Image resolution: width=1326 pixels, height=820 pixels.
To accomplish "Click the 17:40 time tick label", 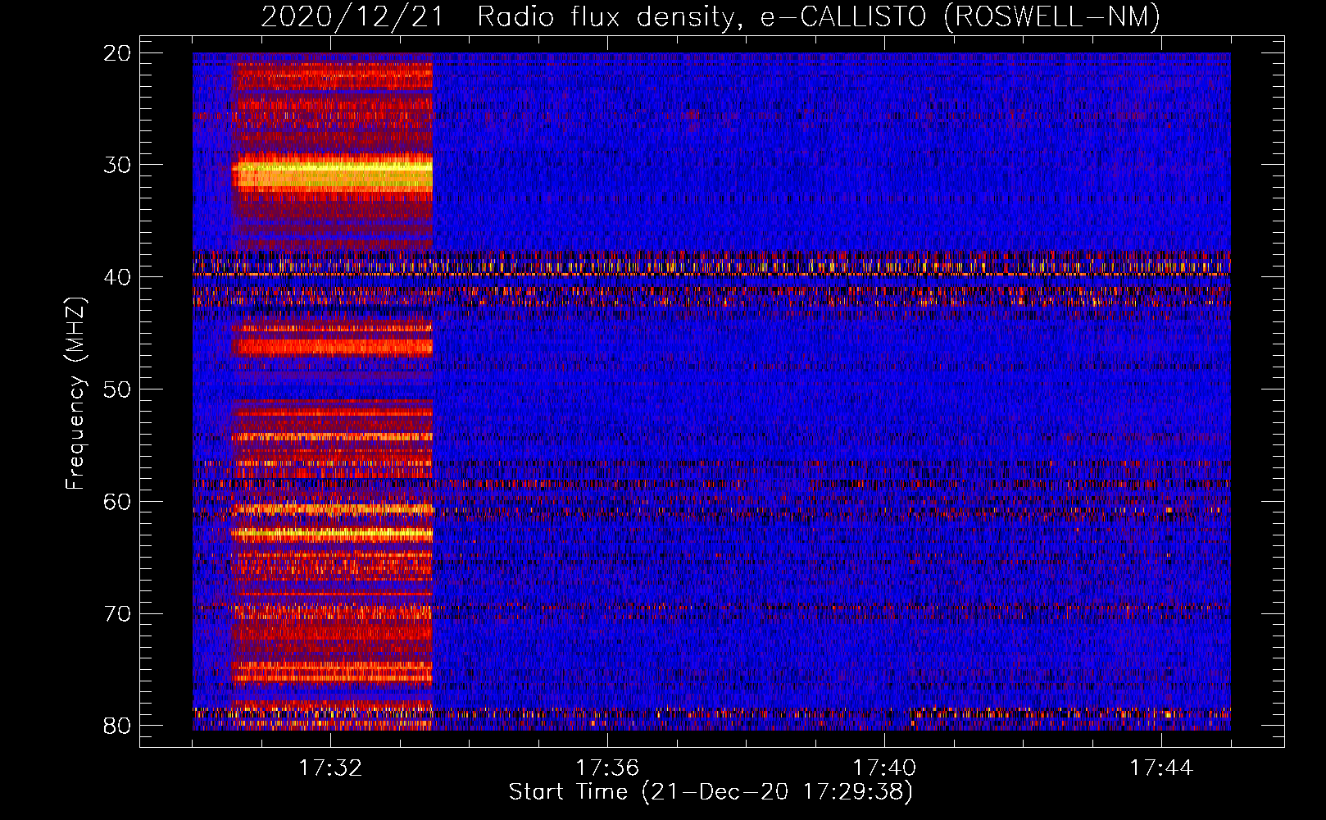I will coord(884,768).
